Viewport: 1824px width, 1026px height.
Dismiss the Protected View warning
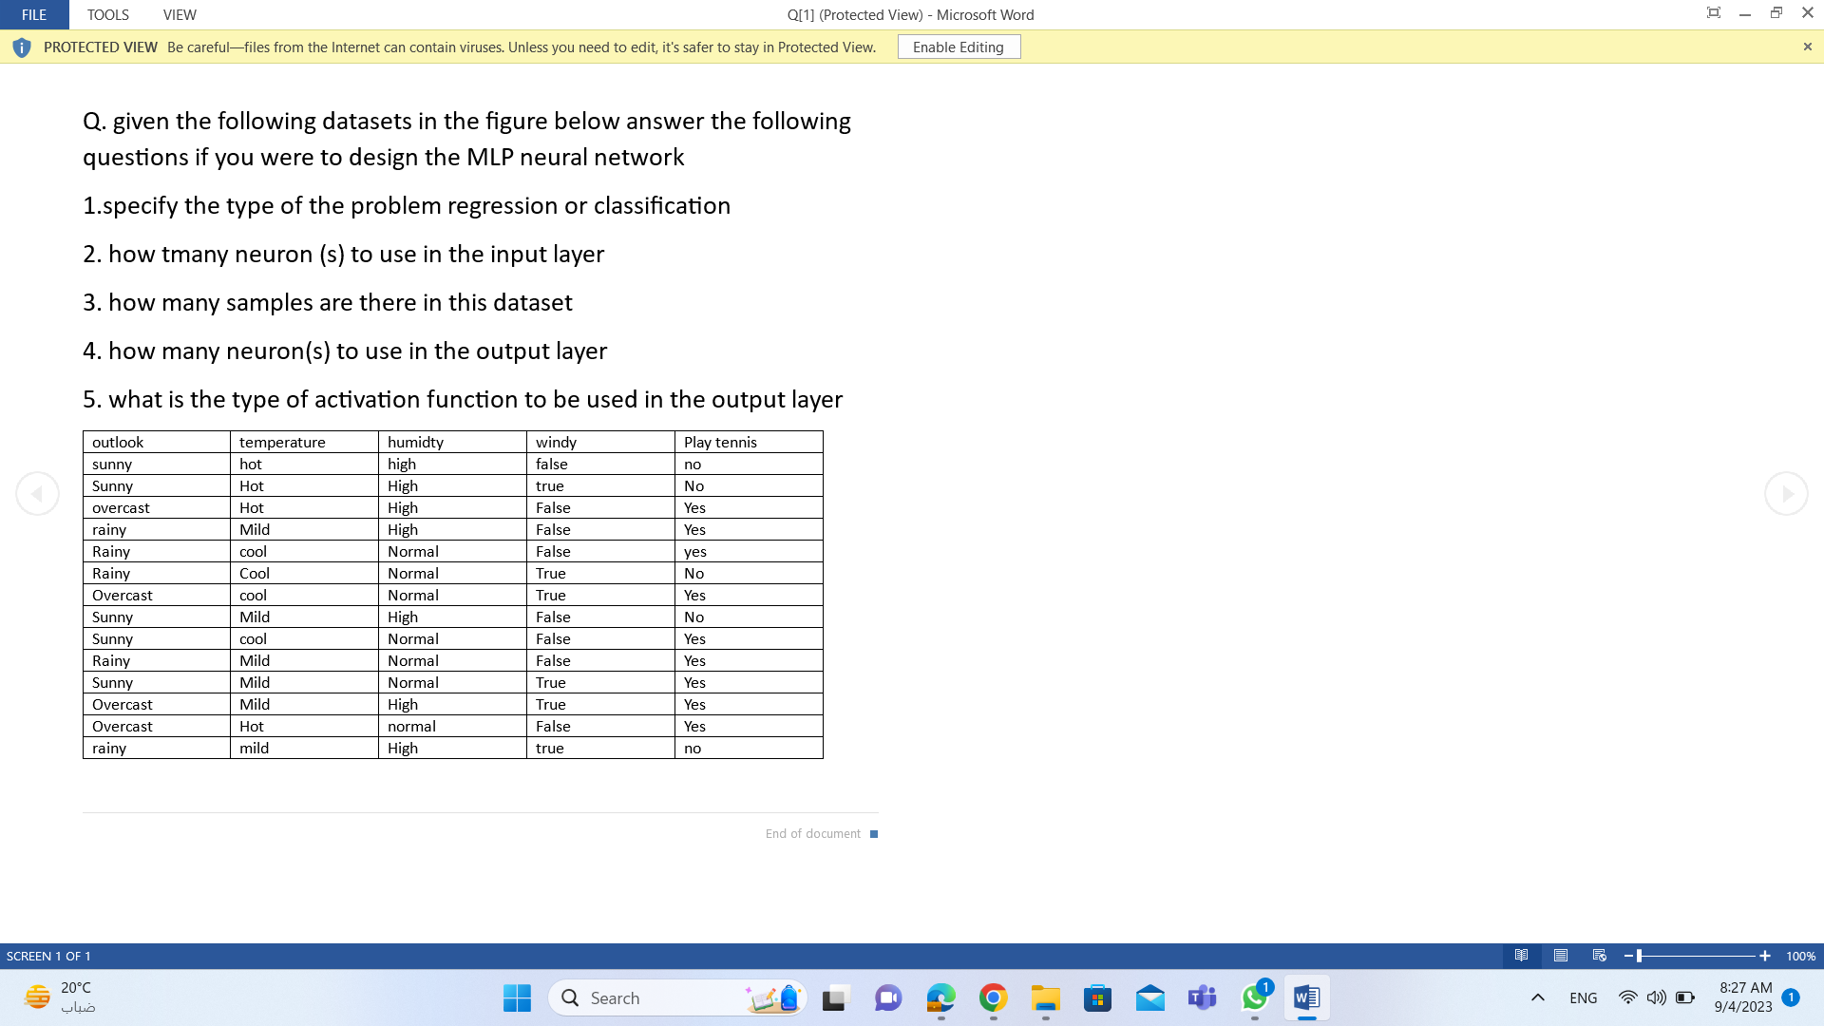click(x=1807, y=47)
